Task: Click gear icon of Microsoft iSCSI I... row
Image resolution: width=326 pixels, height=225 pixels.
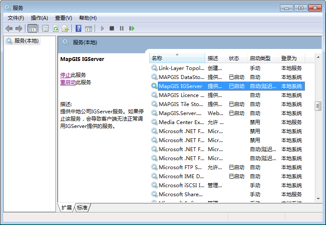Action: 154,185
